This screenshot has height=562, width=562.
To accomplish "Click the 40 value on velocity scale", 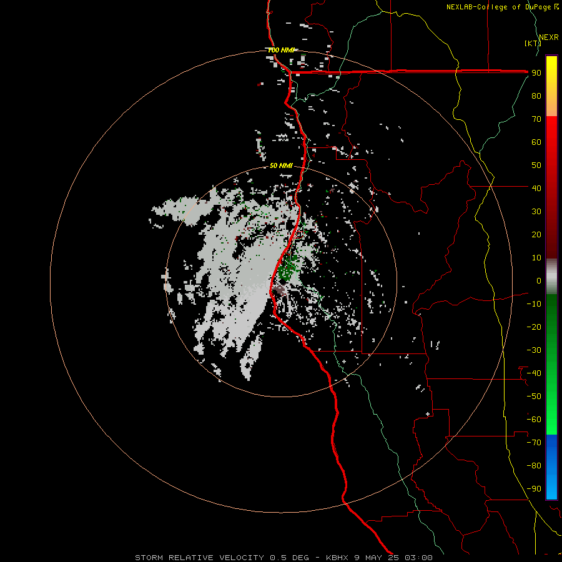I will tap(536, 188).
